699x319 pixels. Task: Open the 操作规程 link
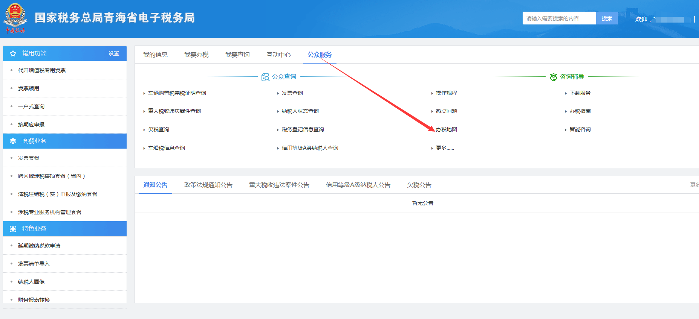[x=447, y=93]
